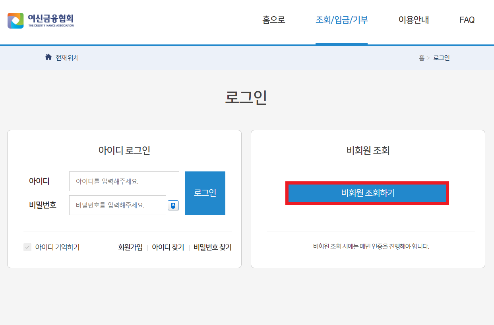Click the blue 로그인 button
Image resolution: width=494 pixels, height=325 pixels.
coord(205,193)
